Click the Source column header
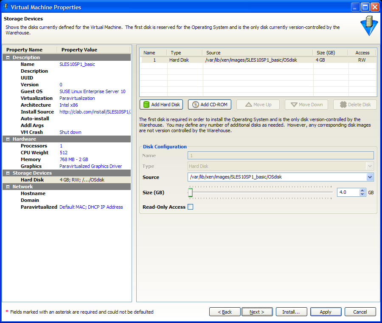This screenshot has height=323, width=382. [258, 53]
